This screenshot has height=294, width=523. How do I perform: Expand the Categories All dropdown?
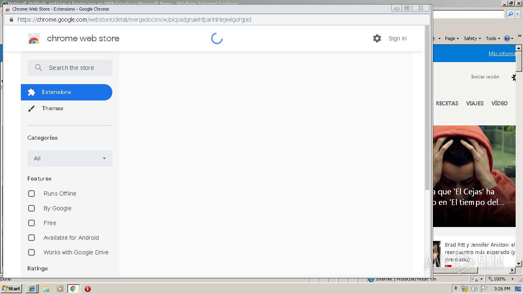click(x=70, y=158)
